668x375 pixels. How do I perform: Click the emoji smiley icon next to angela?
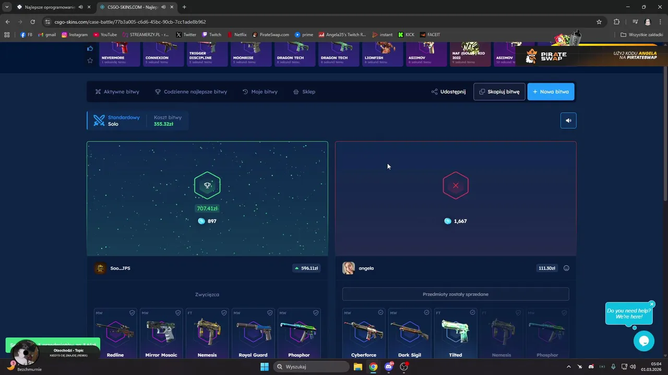click(566, 268)
